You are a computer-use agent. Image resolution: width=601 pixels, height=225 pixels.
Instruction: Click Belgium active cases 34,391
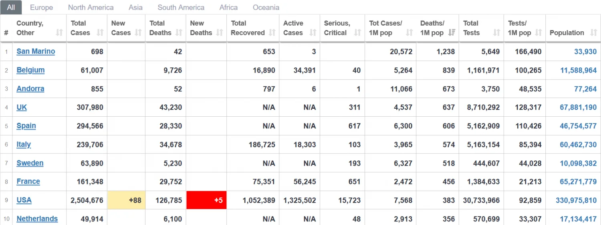305,70
